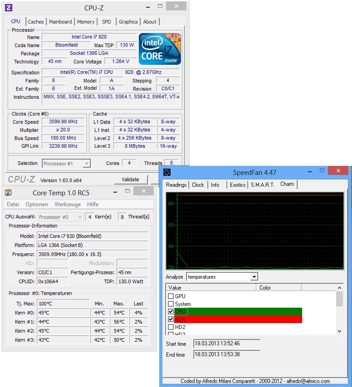Open the Datei menu in Core Temp
Image resolution: width=352 pixels, height=387 pixels.
(13, 204)
